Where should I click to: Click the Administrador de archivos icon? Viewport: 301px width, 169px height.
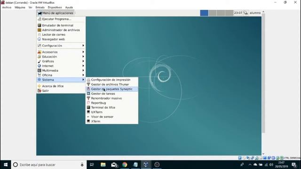pyautogui.click(x=40, y=30)
